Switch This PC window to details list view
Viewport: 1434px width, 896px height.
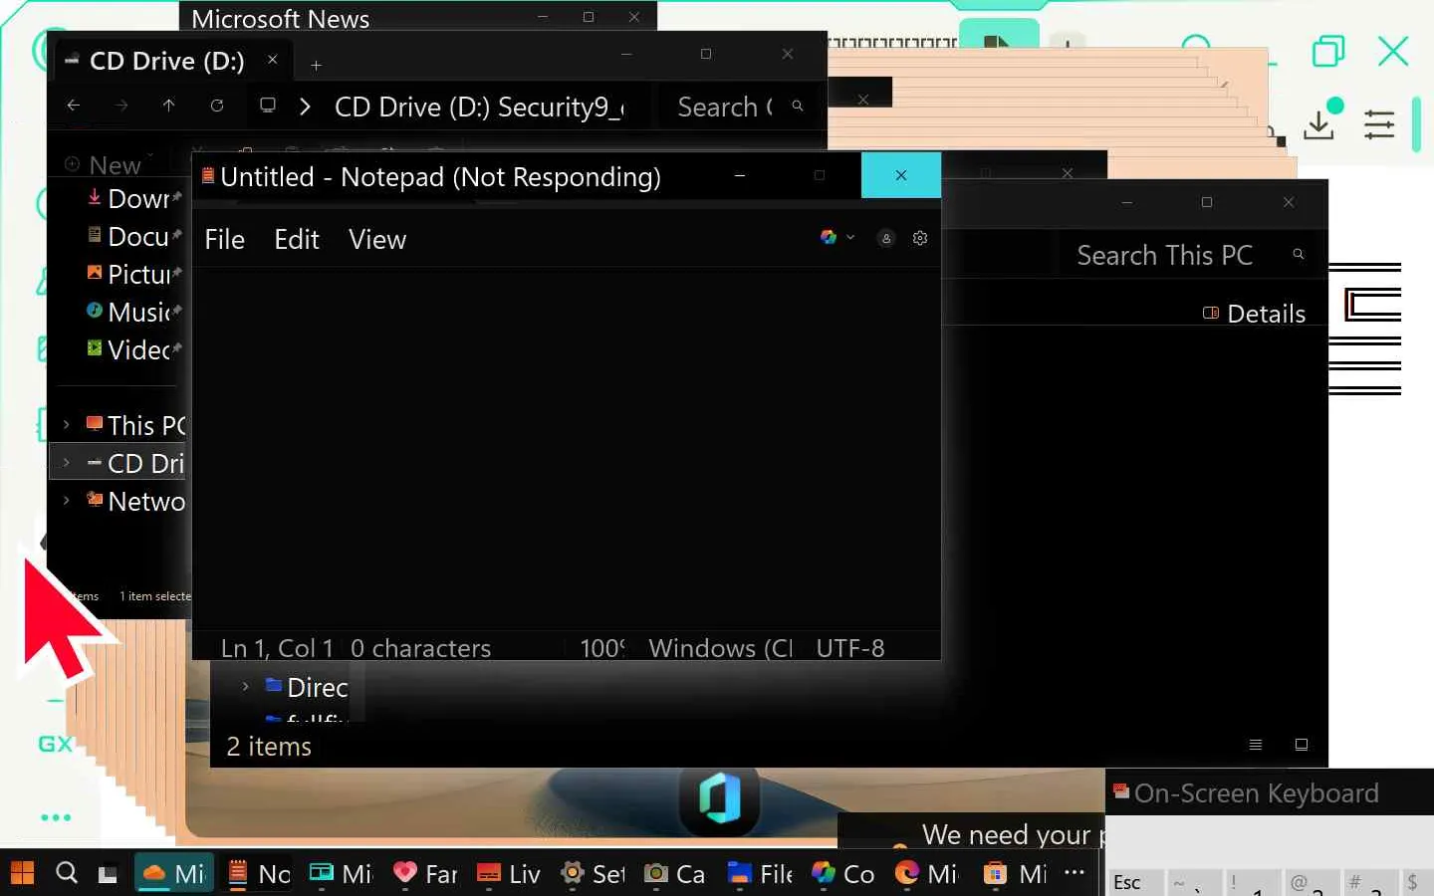pyautogui.click(x=1256, y=745)
